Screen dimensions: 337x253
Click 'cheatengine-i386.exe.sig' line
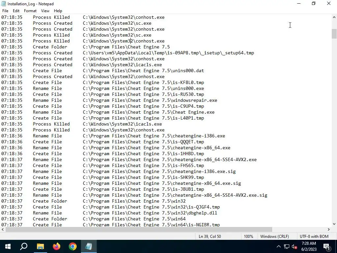[x=118, y=171]
